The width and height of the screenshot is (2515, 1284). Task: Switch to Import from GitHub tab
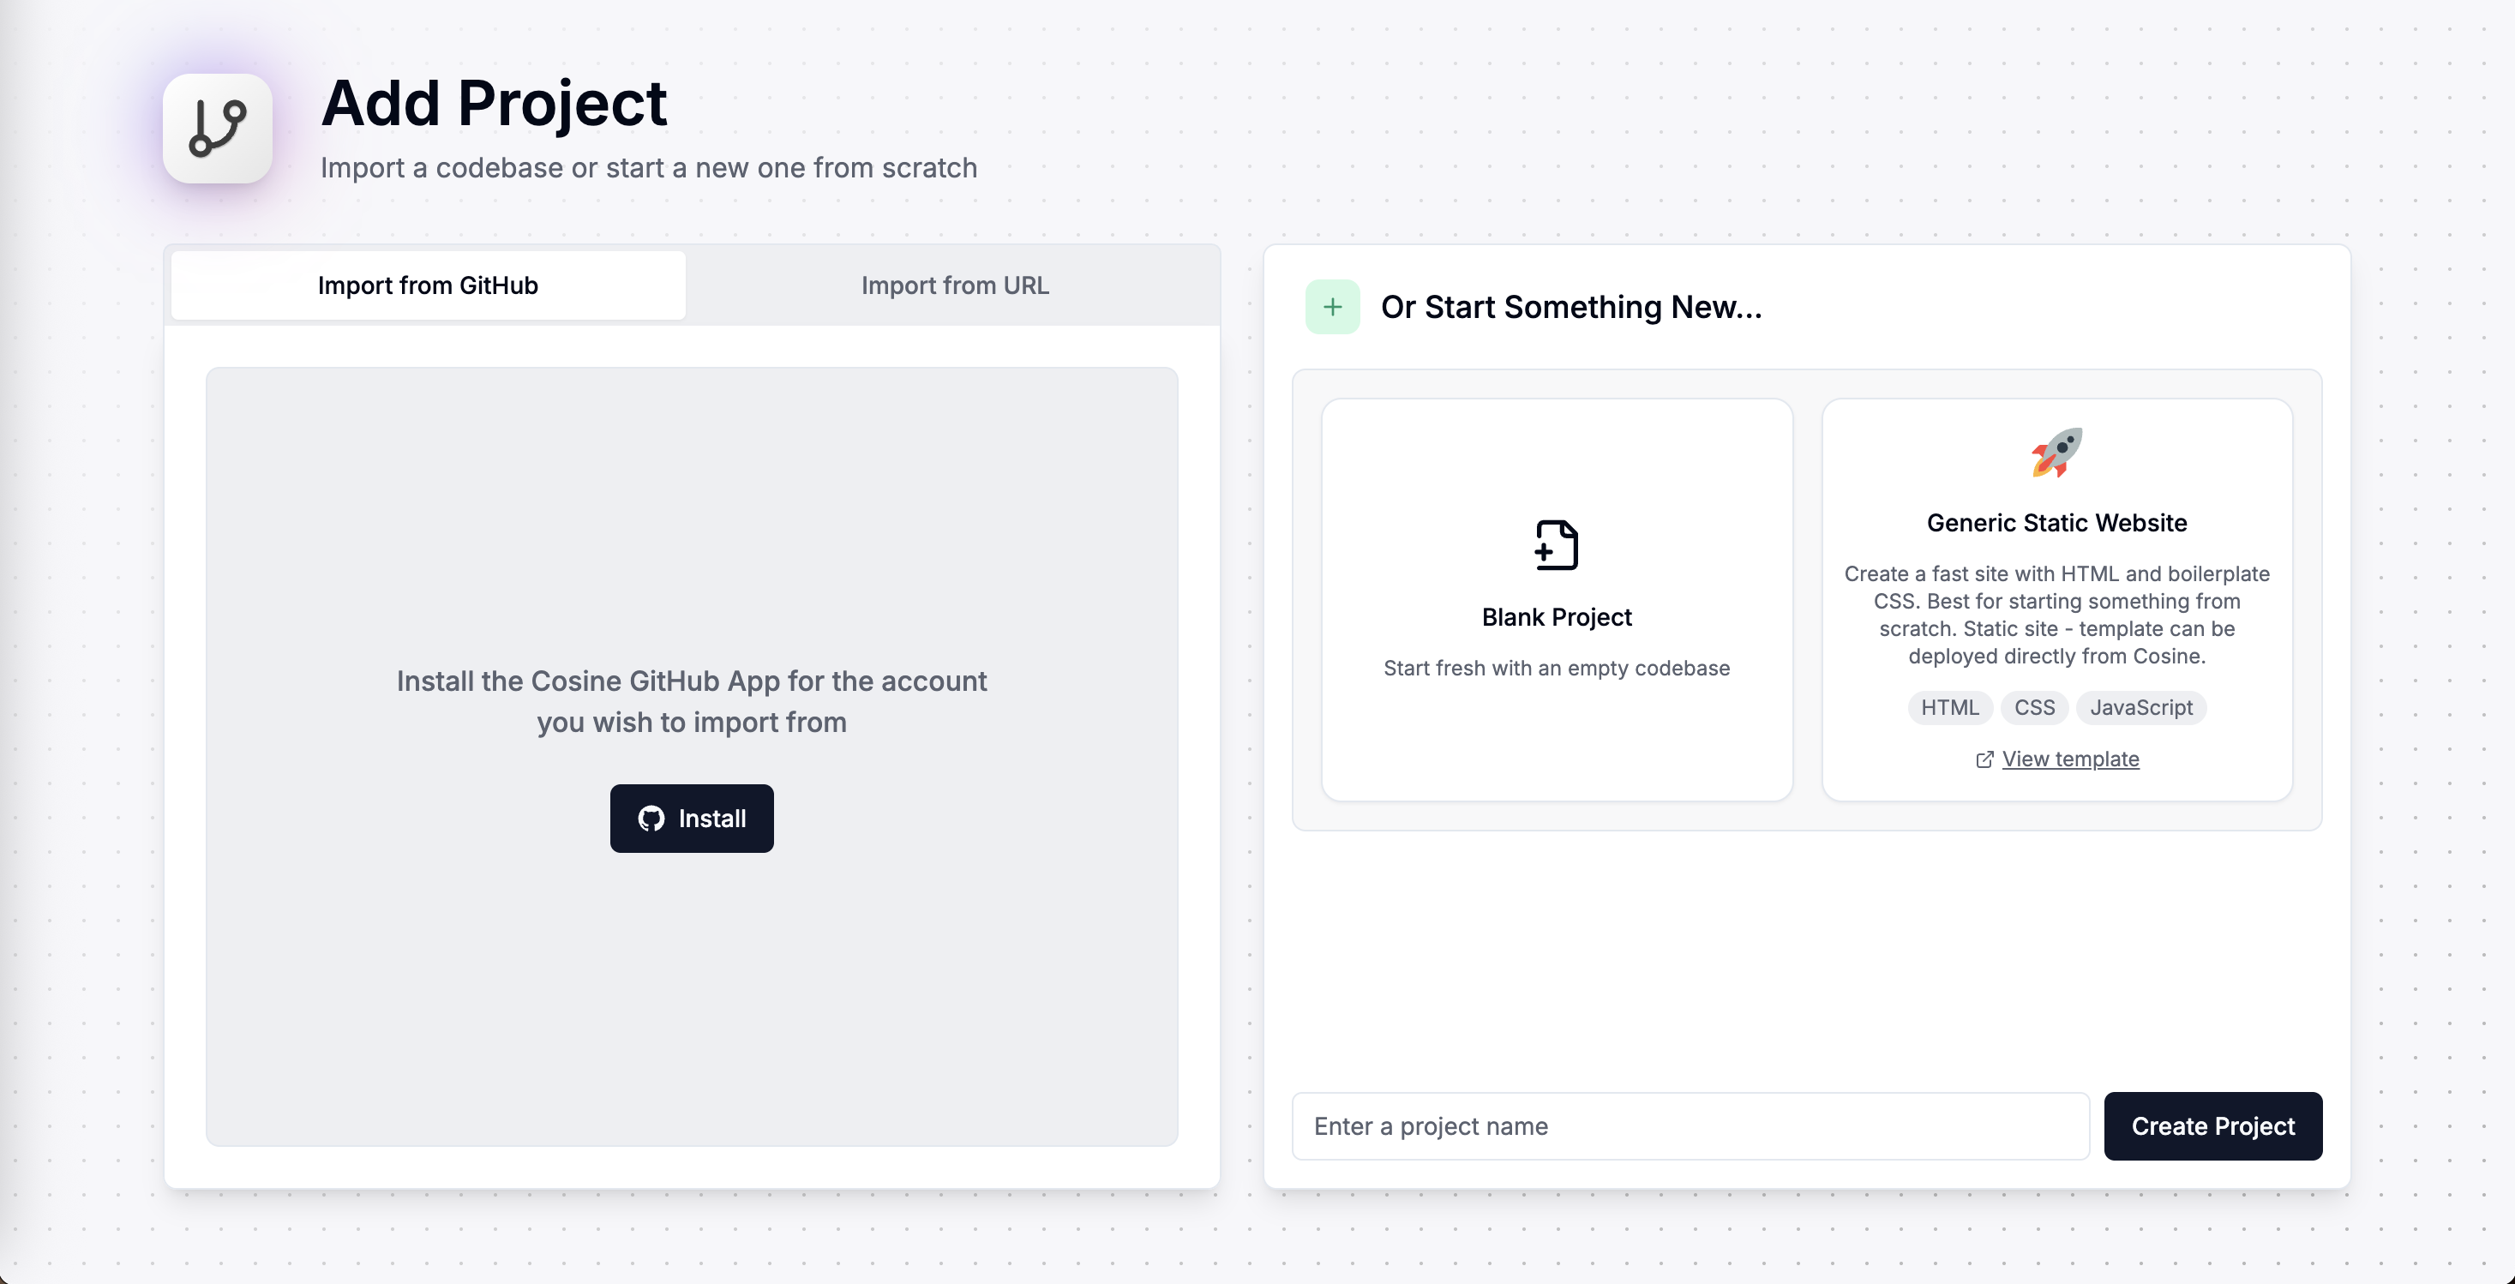428,285
